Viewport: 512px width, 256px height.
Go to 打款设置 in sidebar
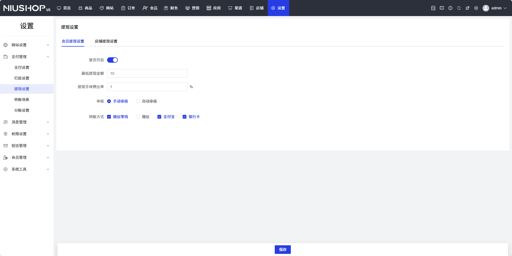click(x=22, y=78)
